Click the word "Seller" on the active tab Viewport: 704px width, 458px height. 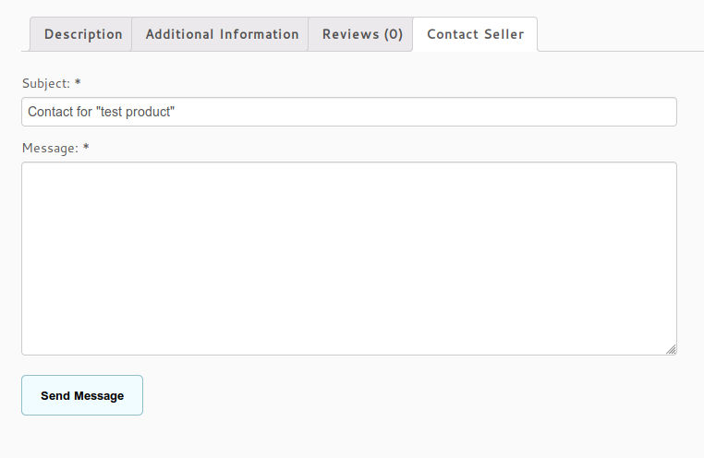502,34
